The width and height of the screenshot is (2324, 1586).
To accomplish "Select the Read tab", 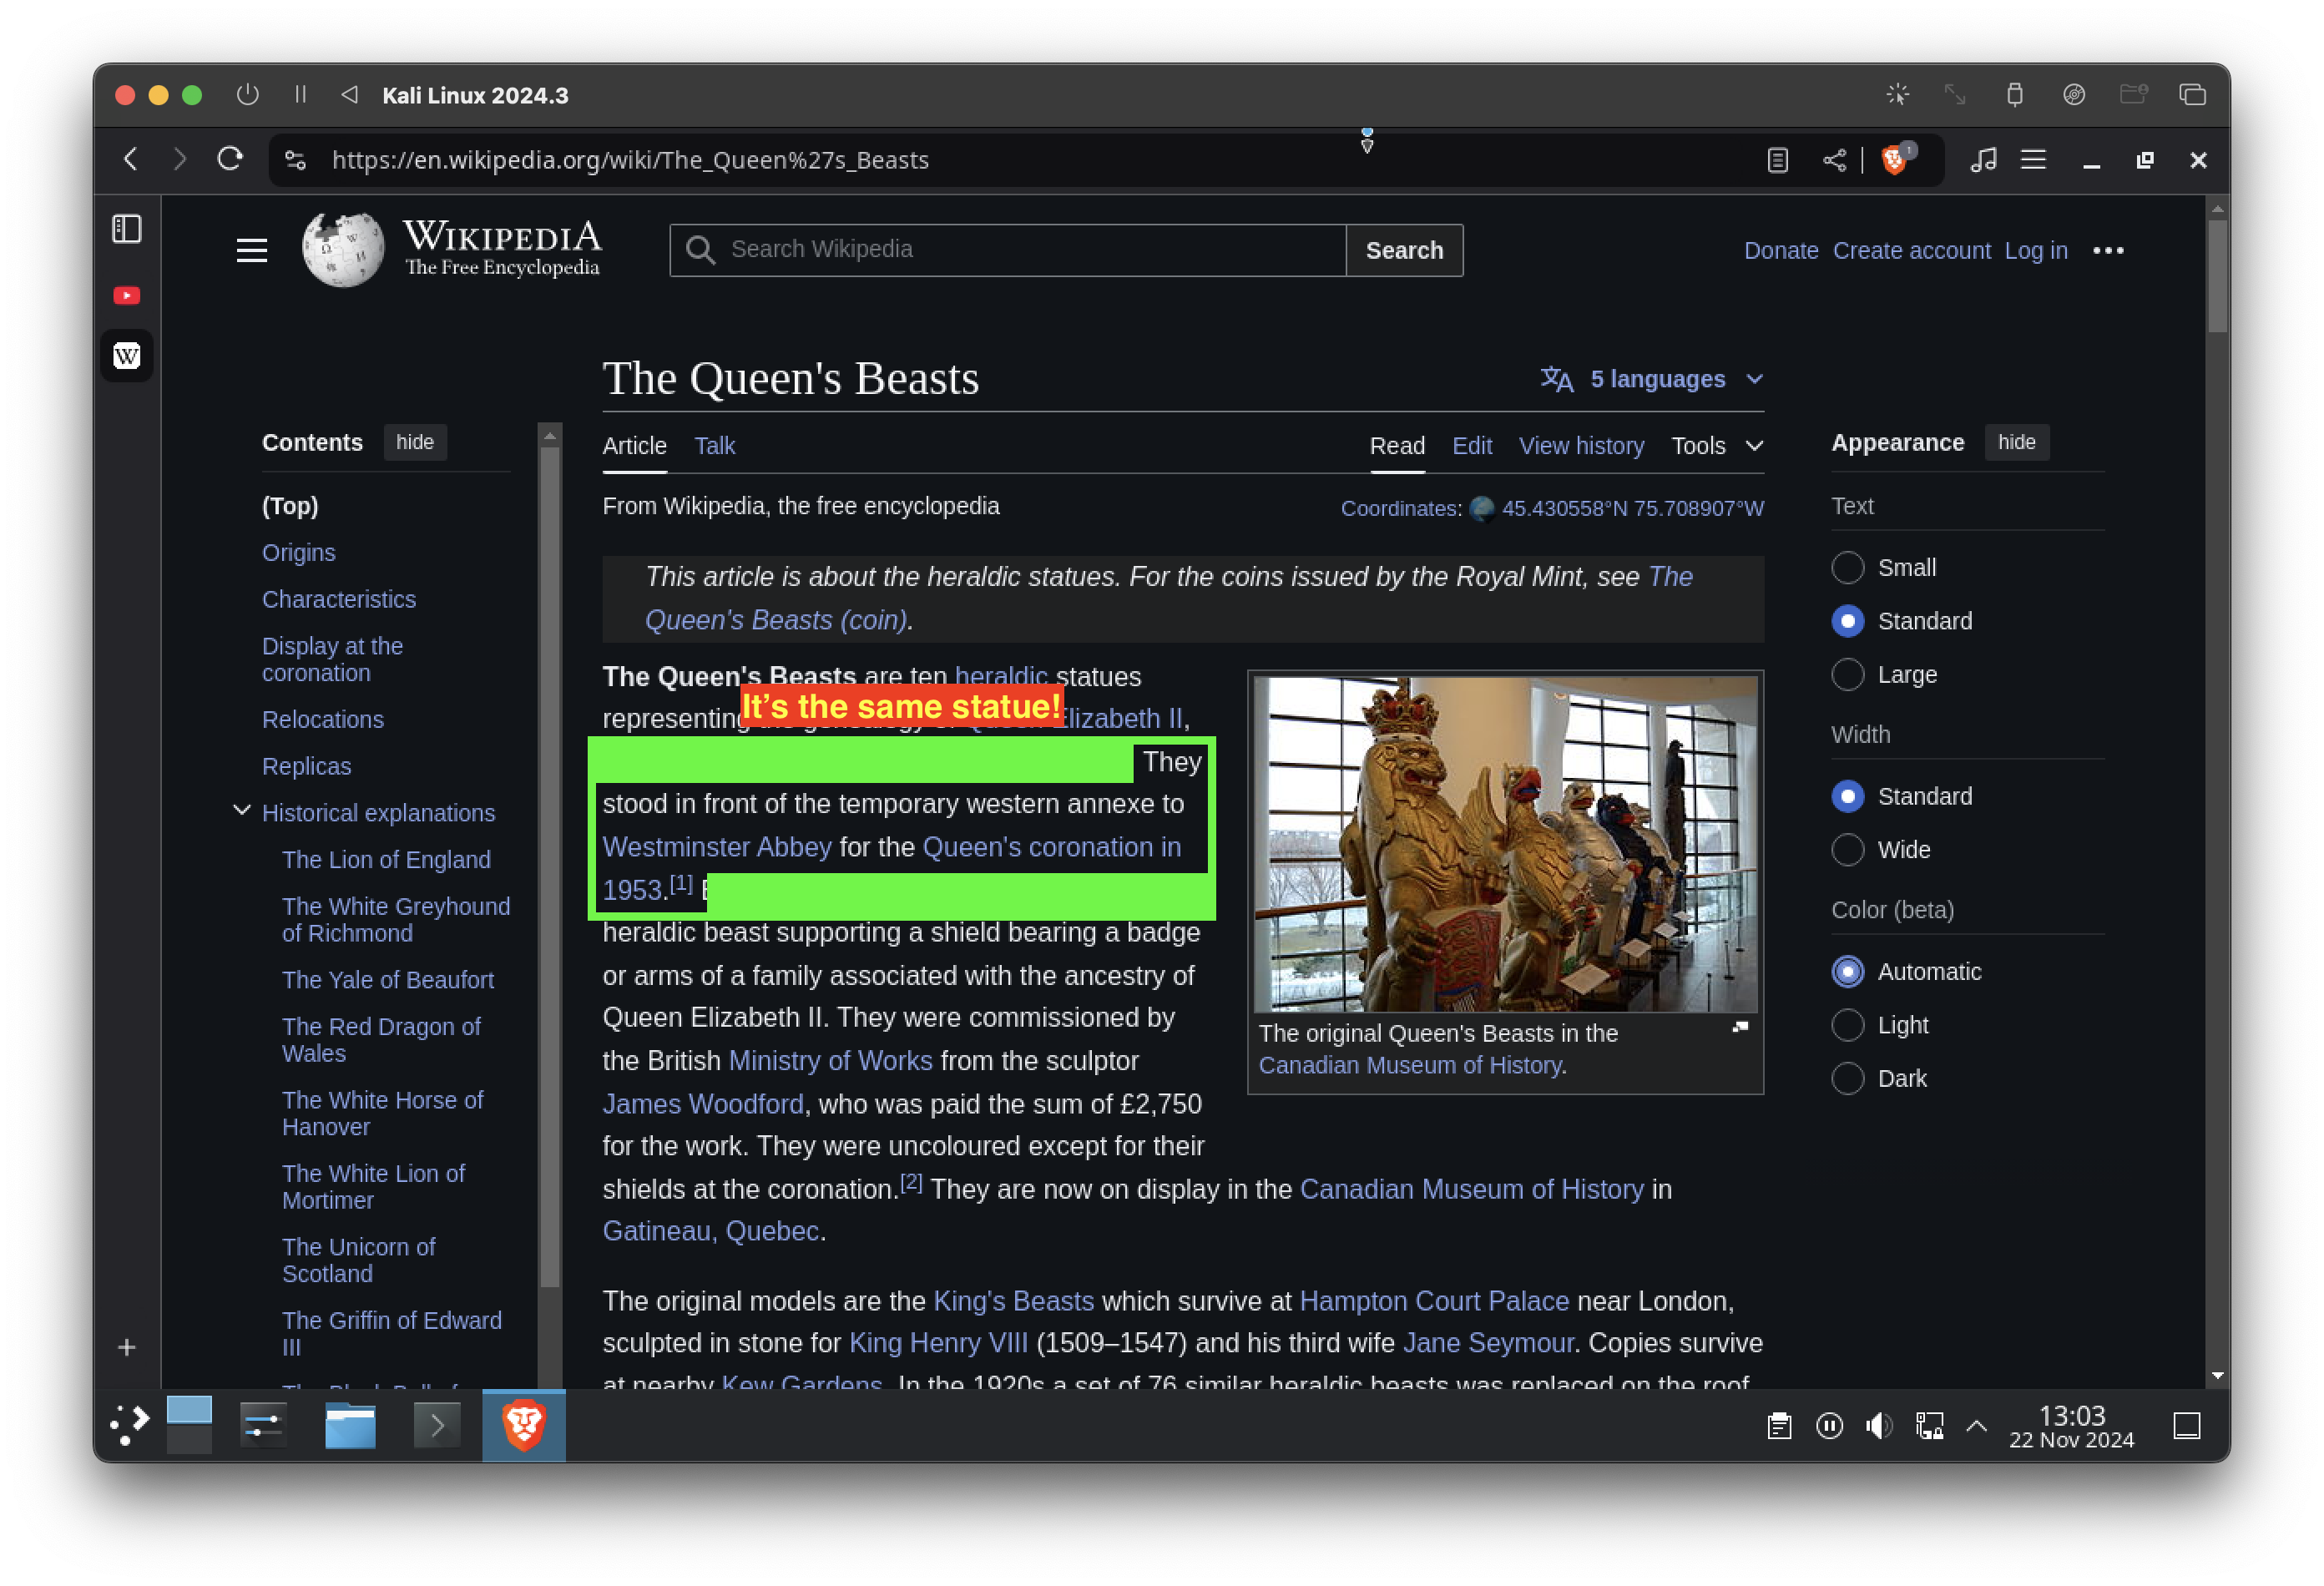I will [x=1397, y=446].
